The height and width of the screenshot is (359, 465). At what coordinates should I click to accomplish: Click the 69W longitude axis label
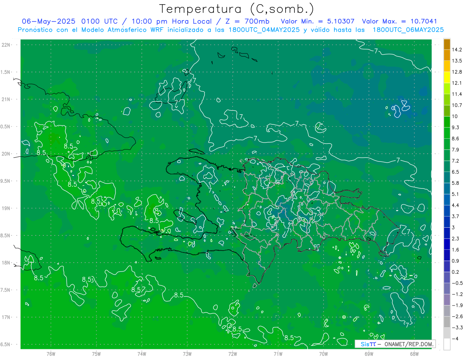pos(369,354)
